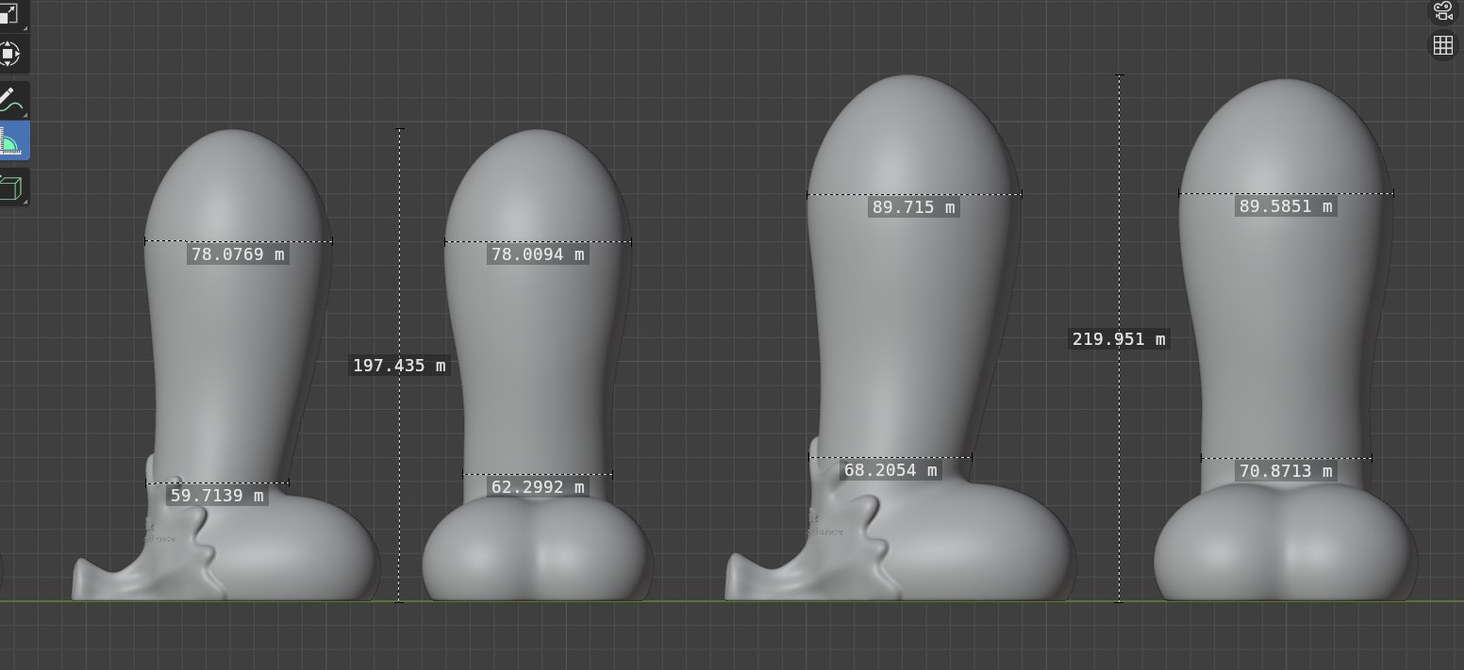Switch orthographic/perspective with the grid icon
Image resolution: width=1464 pixels, height=670 pixels.
pos(1442,45)
